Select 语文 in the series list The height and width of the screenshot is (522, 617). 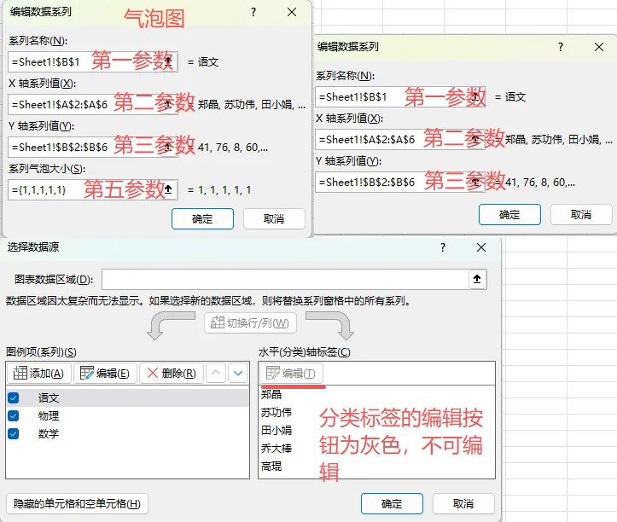(128, 397)
